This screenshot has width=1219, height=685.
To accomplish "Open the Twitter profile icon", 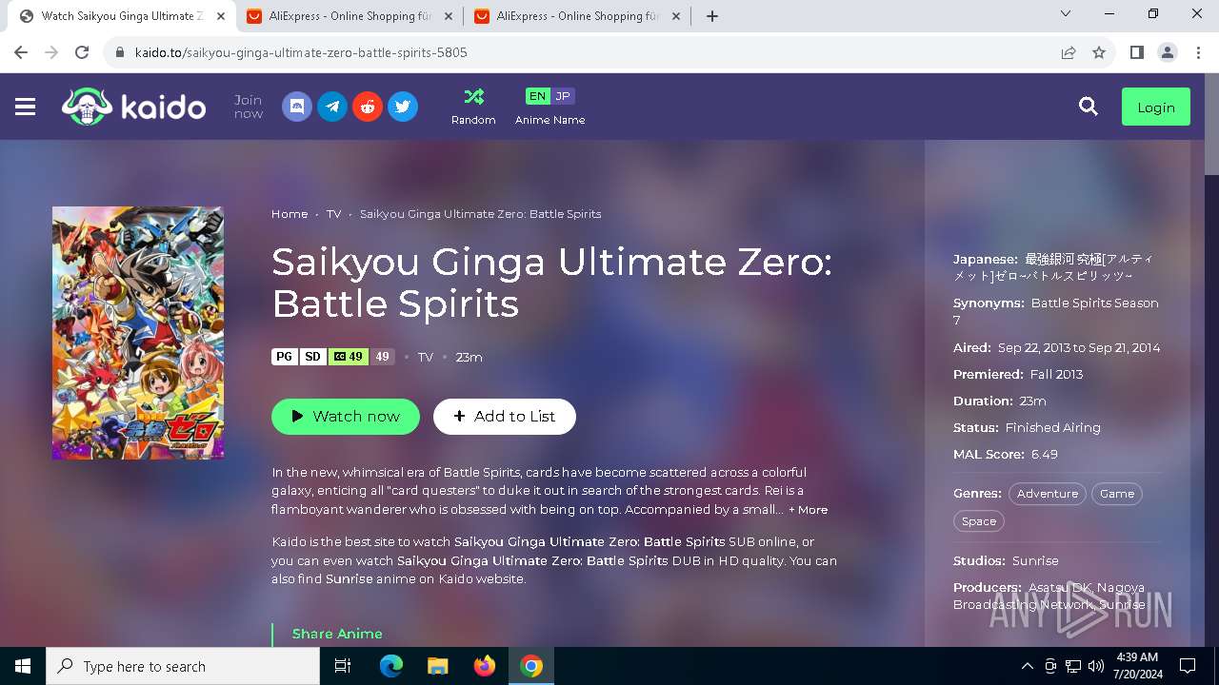I will (x=403, y=107).
